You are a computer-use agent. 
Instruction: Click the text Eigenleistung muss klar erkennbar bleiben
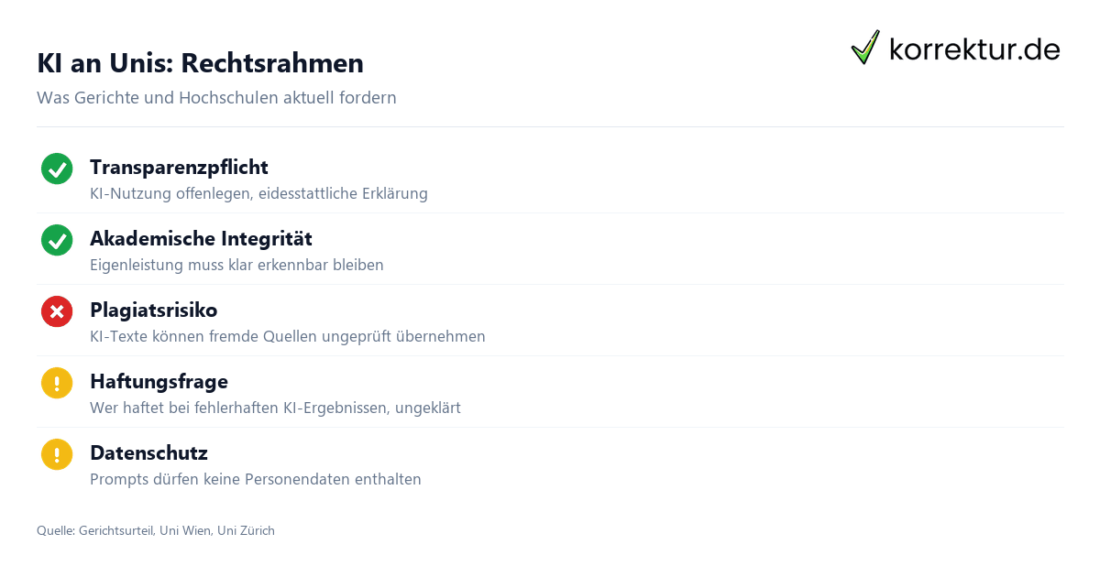coord(236,266)
